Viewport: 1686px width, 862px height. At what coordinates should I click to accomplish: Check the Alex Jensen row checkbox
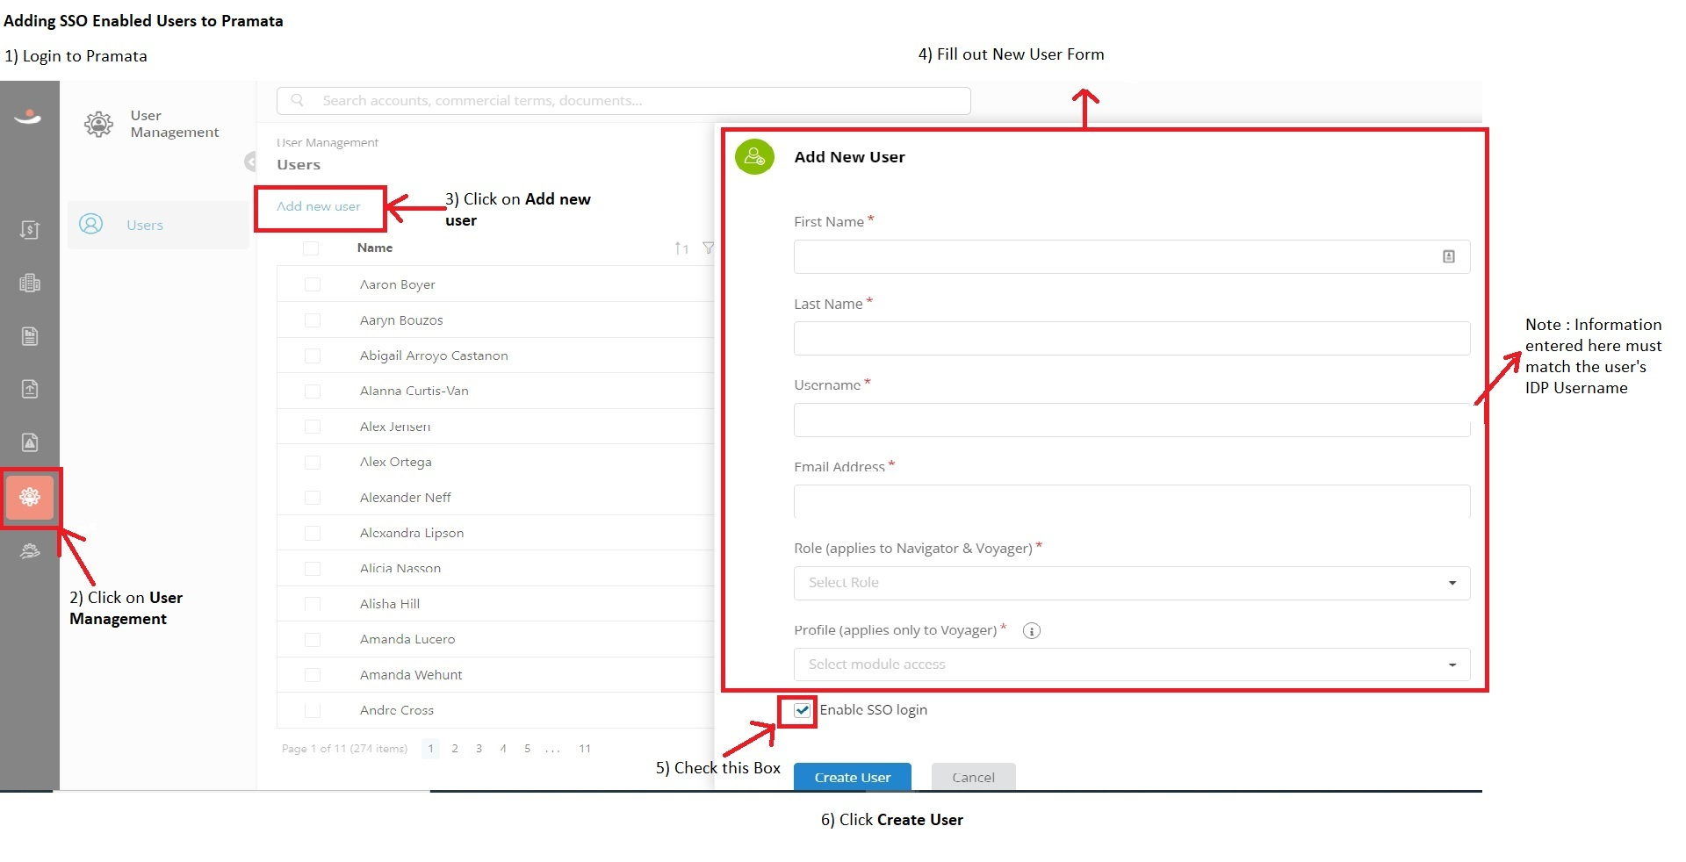[312, 427]
